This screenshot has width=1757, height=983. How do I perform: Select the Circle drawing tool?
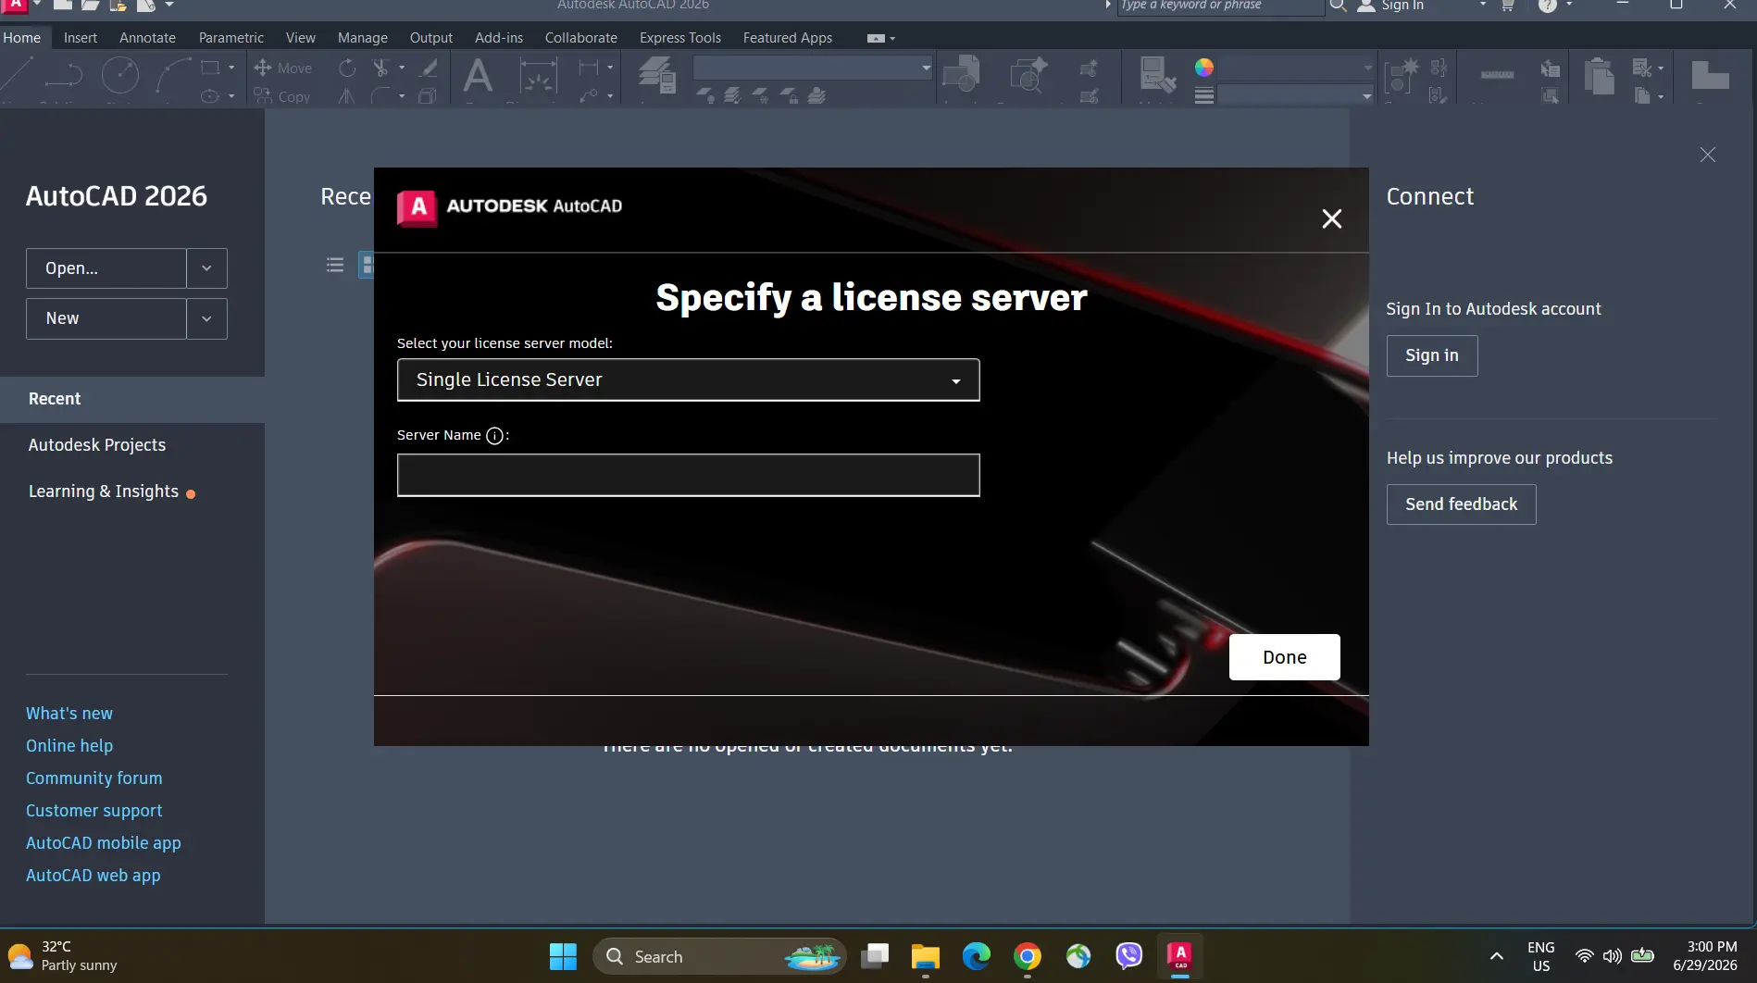(120, 75)
